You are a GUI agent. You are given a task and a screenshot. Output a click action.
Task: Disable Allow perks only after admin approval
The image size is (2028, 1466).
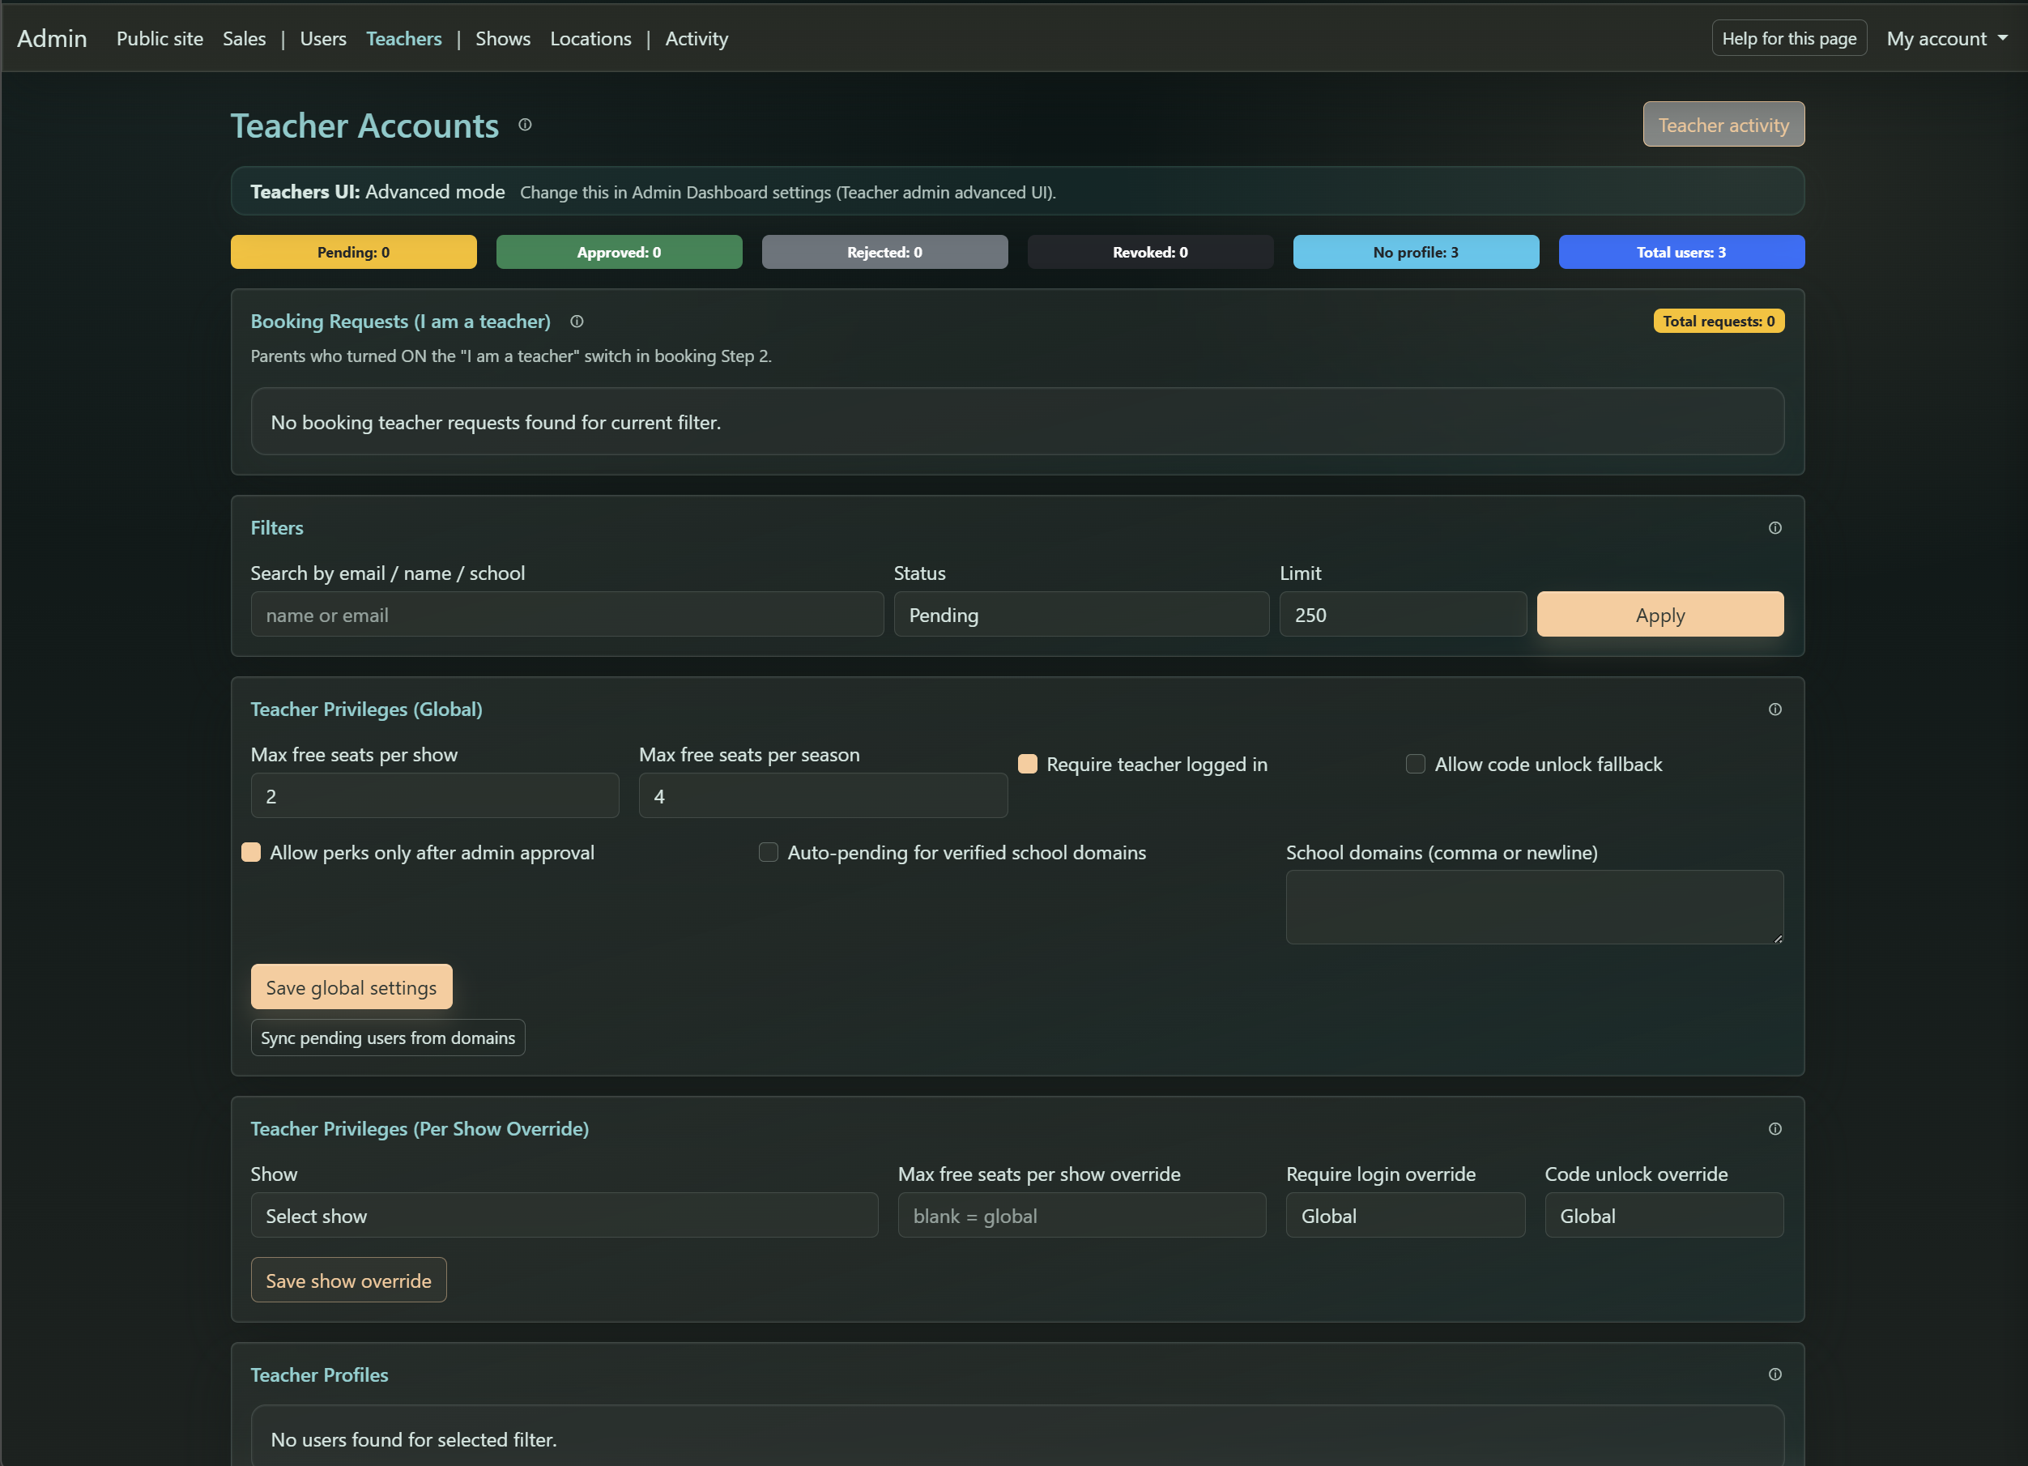tap(251, 852)
